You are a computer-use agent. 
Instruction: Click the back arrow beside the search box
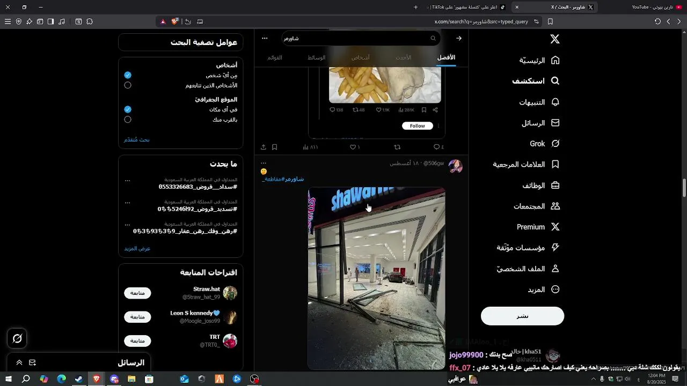[x=459, y=38]
